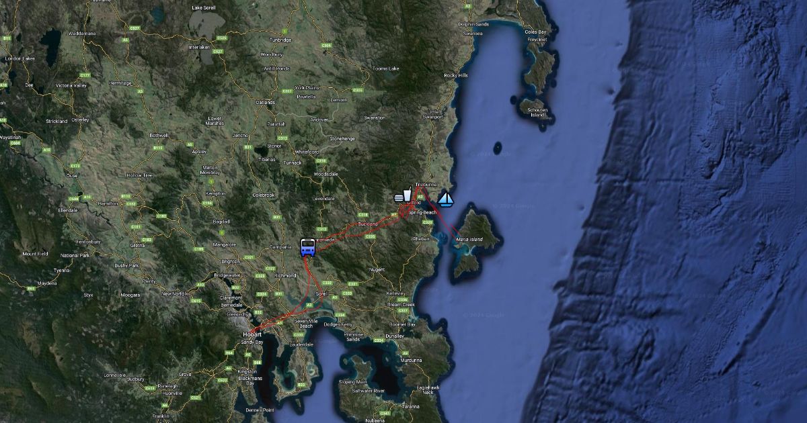Click the Interlaken label
The height and width of the screenshot is (423, 807).
[200, 48]
